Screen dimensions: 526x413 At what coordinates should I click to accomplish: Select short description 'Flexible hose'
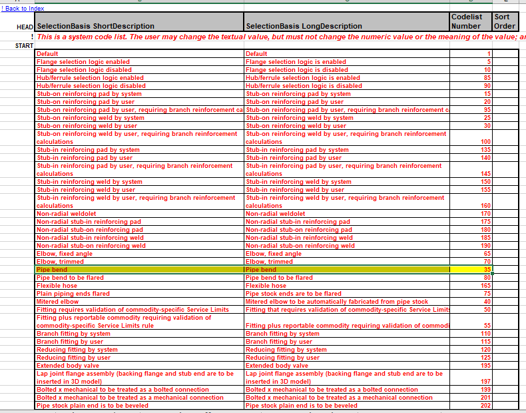tap(139, 286)
